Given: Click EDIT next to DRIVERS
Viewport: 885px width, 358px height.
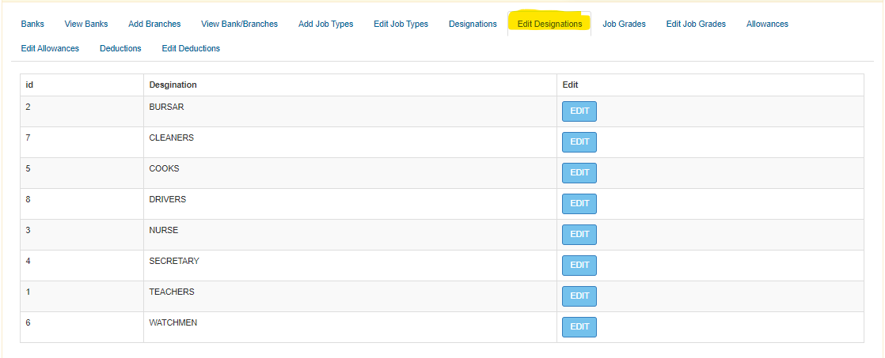Looking at the screenshot, I should click(x=579, y=204).
